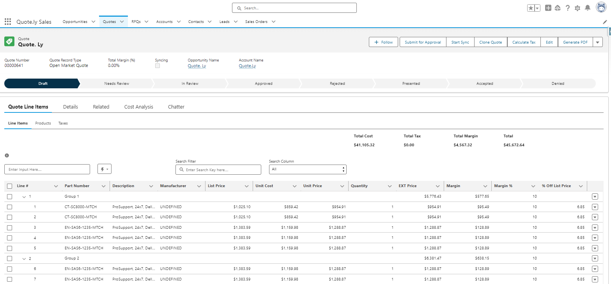
Task: Click Submit for Approval button
Action: coord(423,42)
